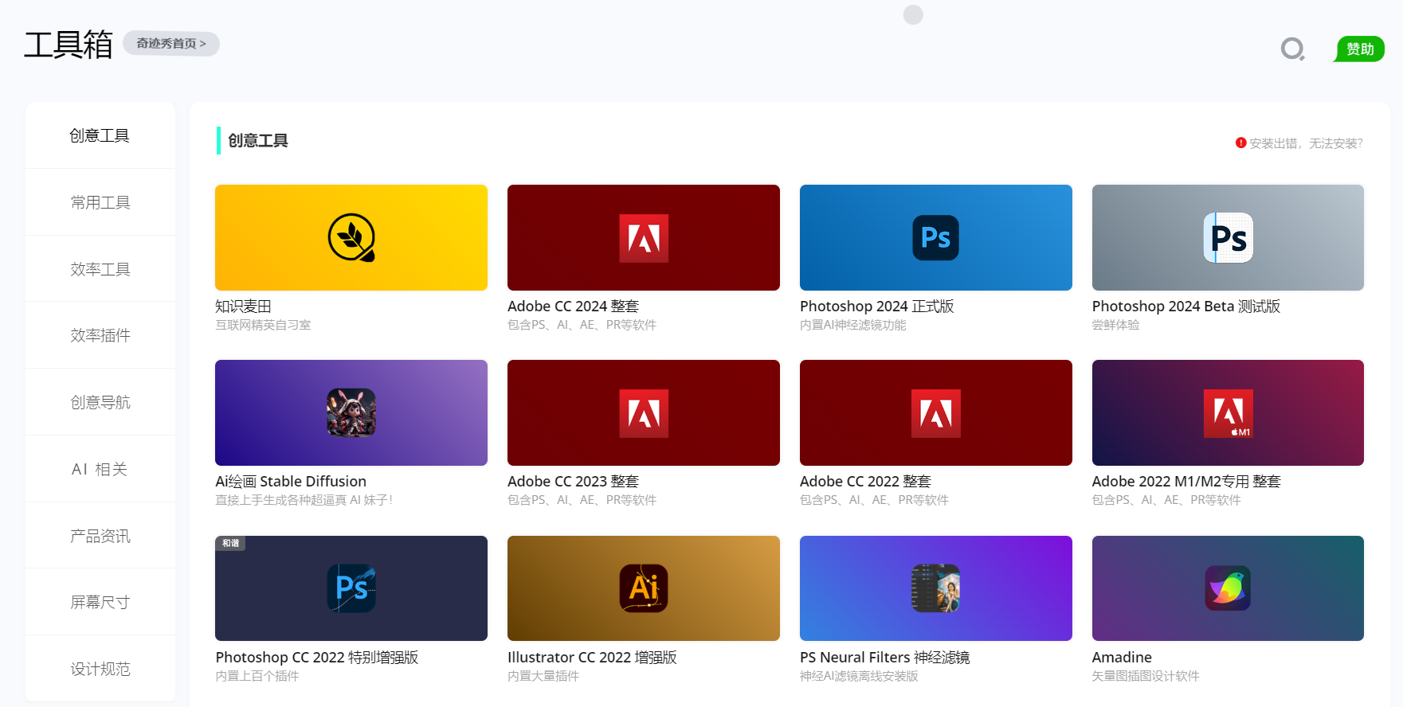Open Photoshop CC 2022 特别增强版 title
Screen dimensions: 1403x707
317,658
